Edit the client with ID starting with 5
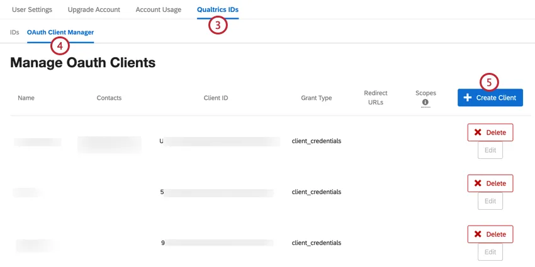This screenshot has height=267, width=535. pos(490,201)
